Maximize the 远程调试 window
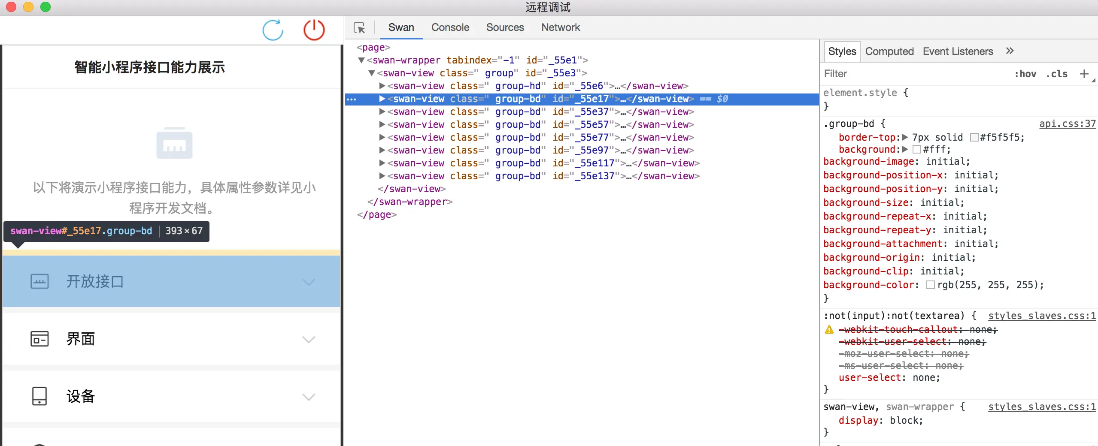 pyautogui.click(x=45, y=7)
